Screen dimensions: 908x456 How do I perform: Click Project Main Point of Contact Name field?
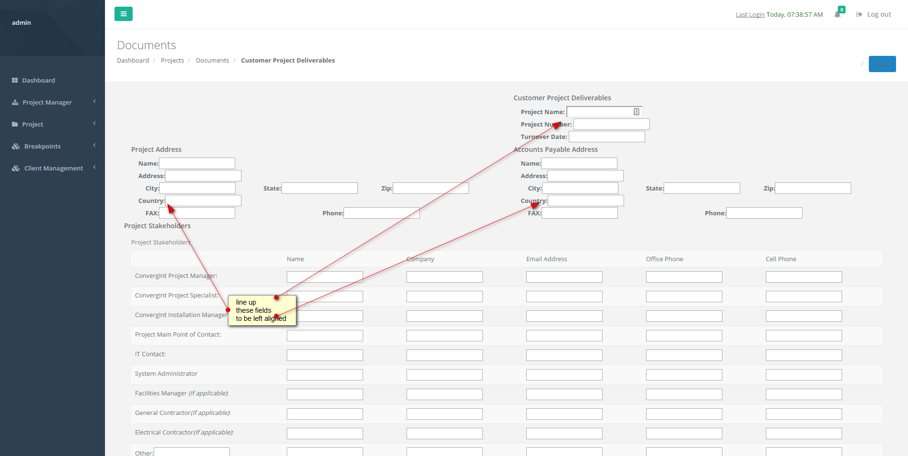(325, 336)
